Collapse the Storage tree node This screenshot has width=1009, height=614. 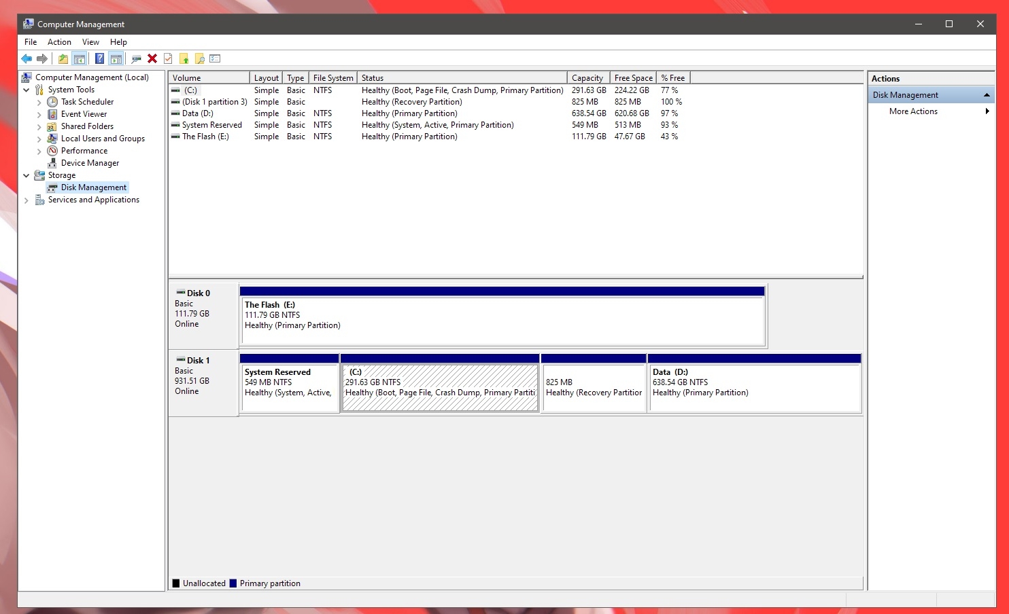pos(27,175)
